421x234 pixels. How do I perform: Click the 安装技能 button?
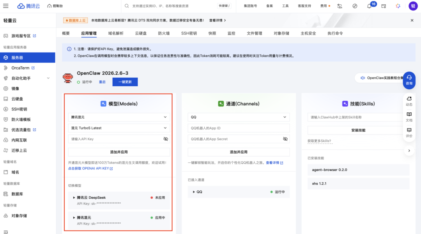point(358,130)
